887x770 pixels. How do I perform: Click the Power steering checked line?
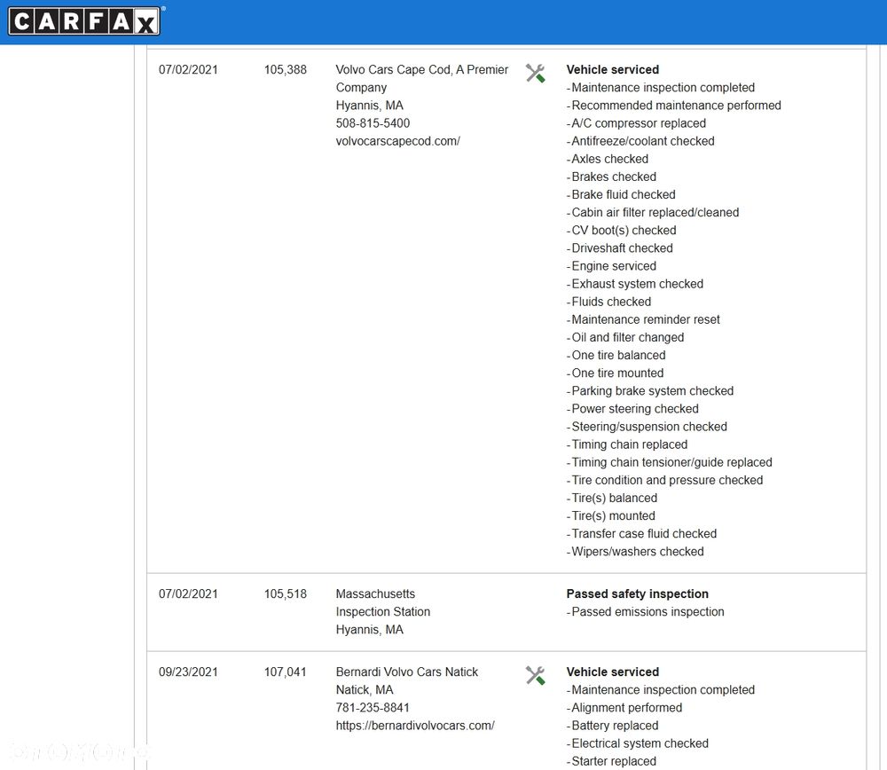click(x=632, y=409)
